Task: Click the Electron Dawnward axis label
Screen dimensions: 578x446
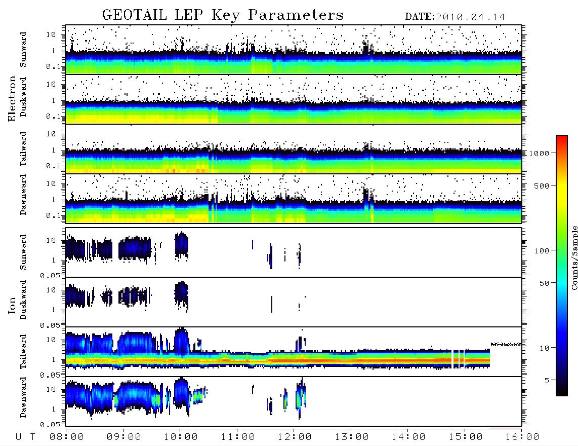Action: pos(23,195)
